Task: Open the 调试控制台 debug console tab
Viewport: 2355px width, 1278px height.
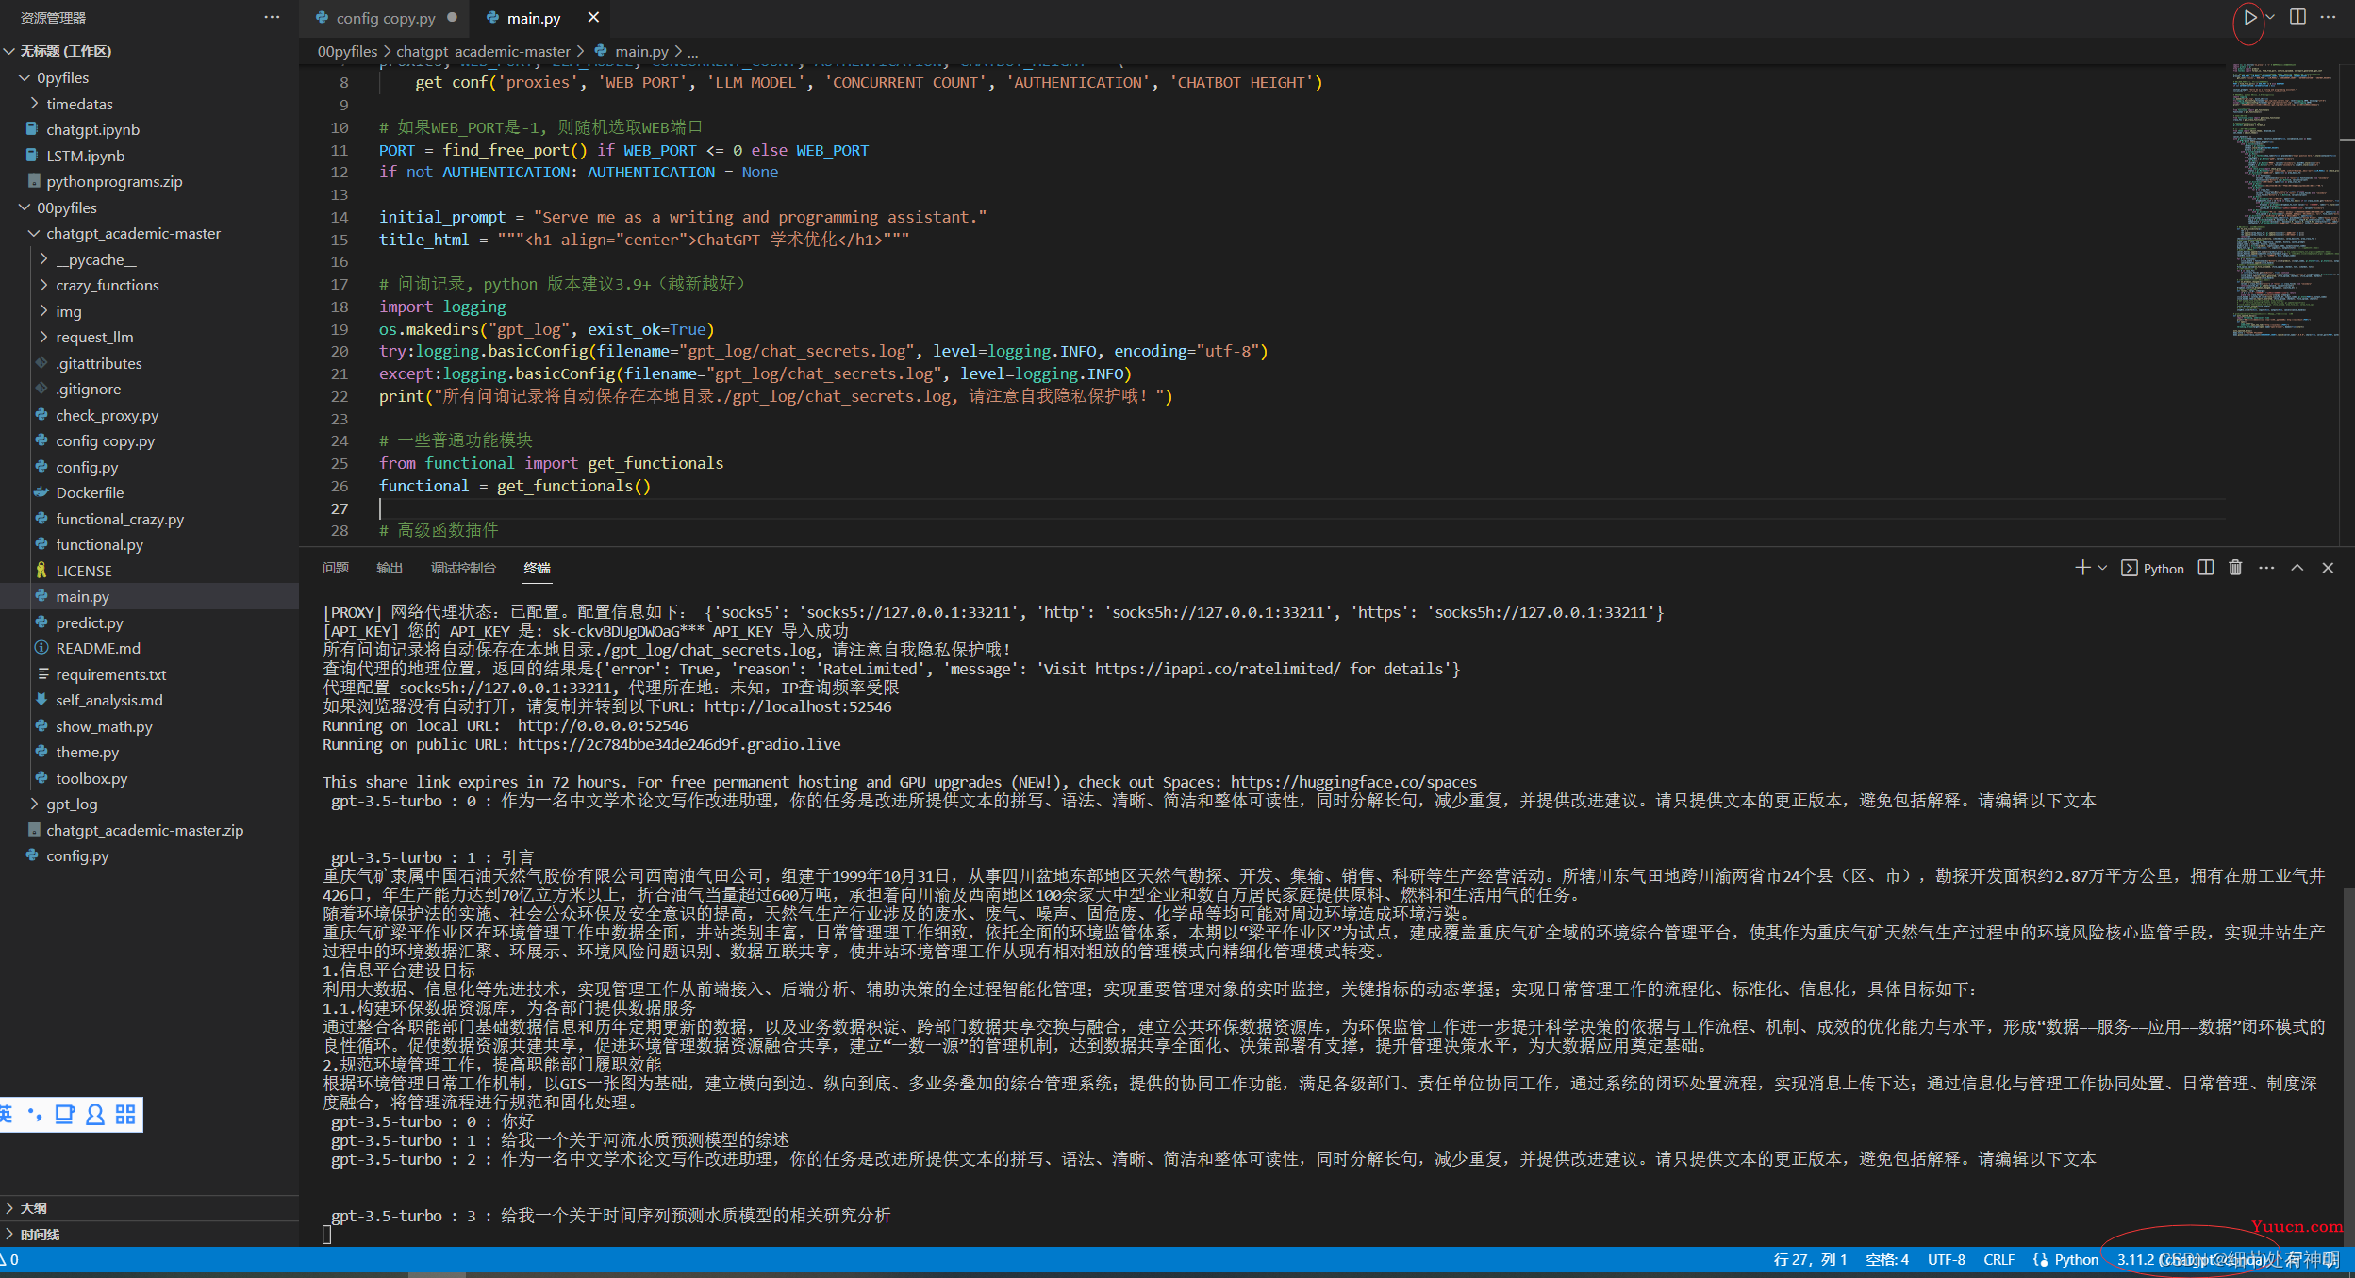Action: click(463, 568)
